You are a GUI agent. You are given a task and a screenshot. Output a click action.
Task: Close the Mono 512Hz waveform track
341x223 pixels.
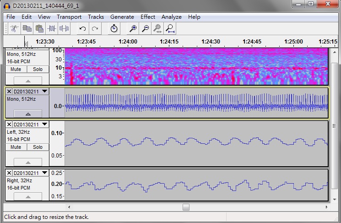(x=9, y=92)
